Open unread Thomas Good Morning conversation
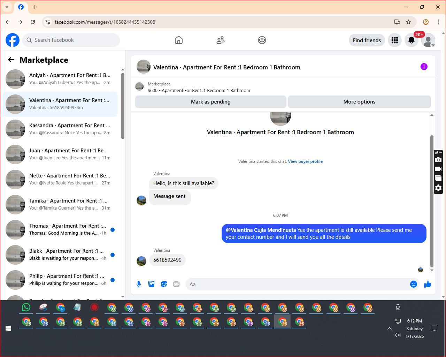This screenshot has height=357, width=446. pyautogui.click(x=60, y=230)
